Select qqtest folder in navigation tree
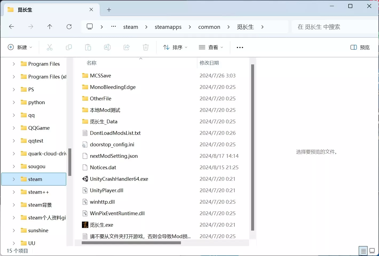 click(x=35, y=141)
